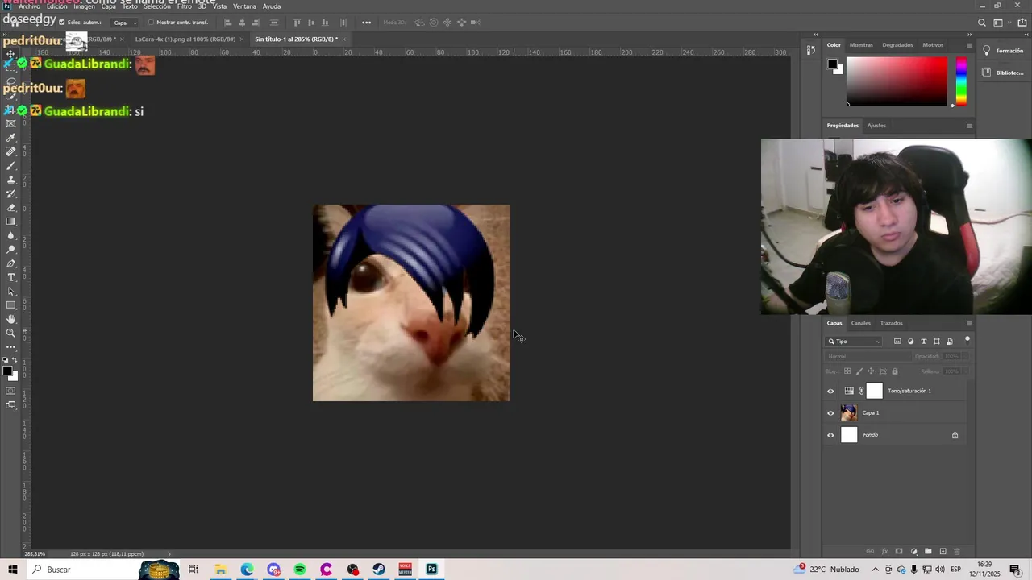Hide the Tono/saturación 1 layer

point(830,391)
